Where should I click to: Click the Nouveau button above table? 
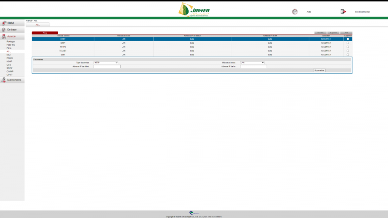point(320,33)
